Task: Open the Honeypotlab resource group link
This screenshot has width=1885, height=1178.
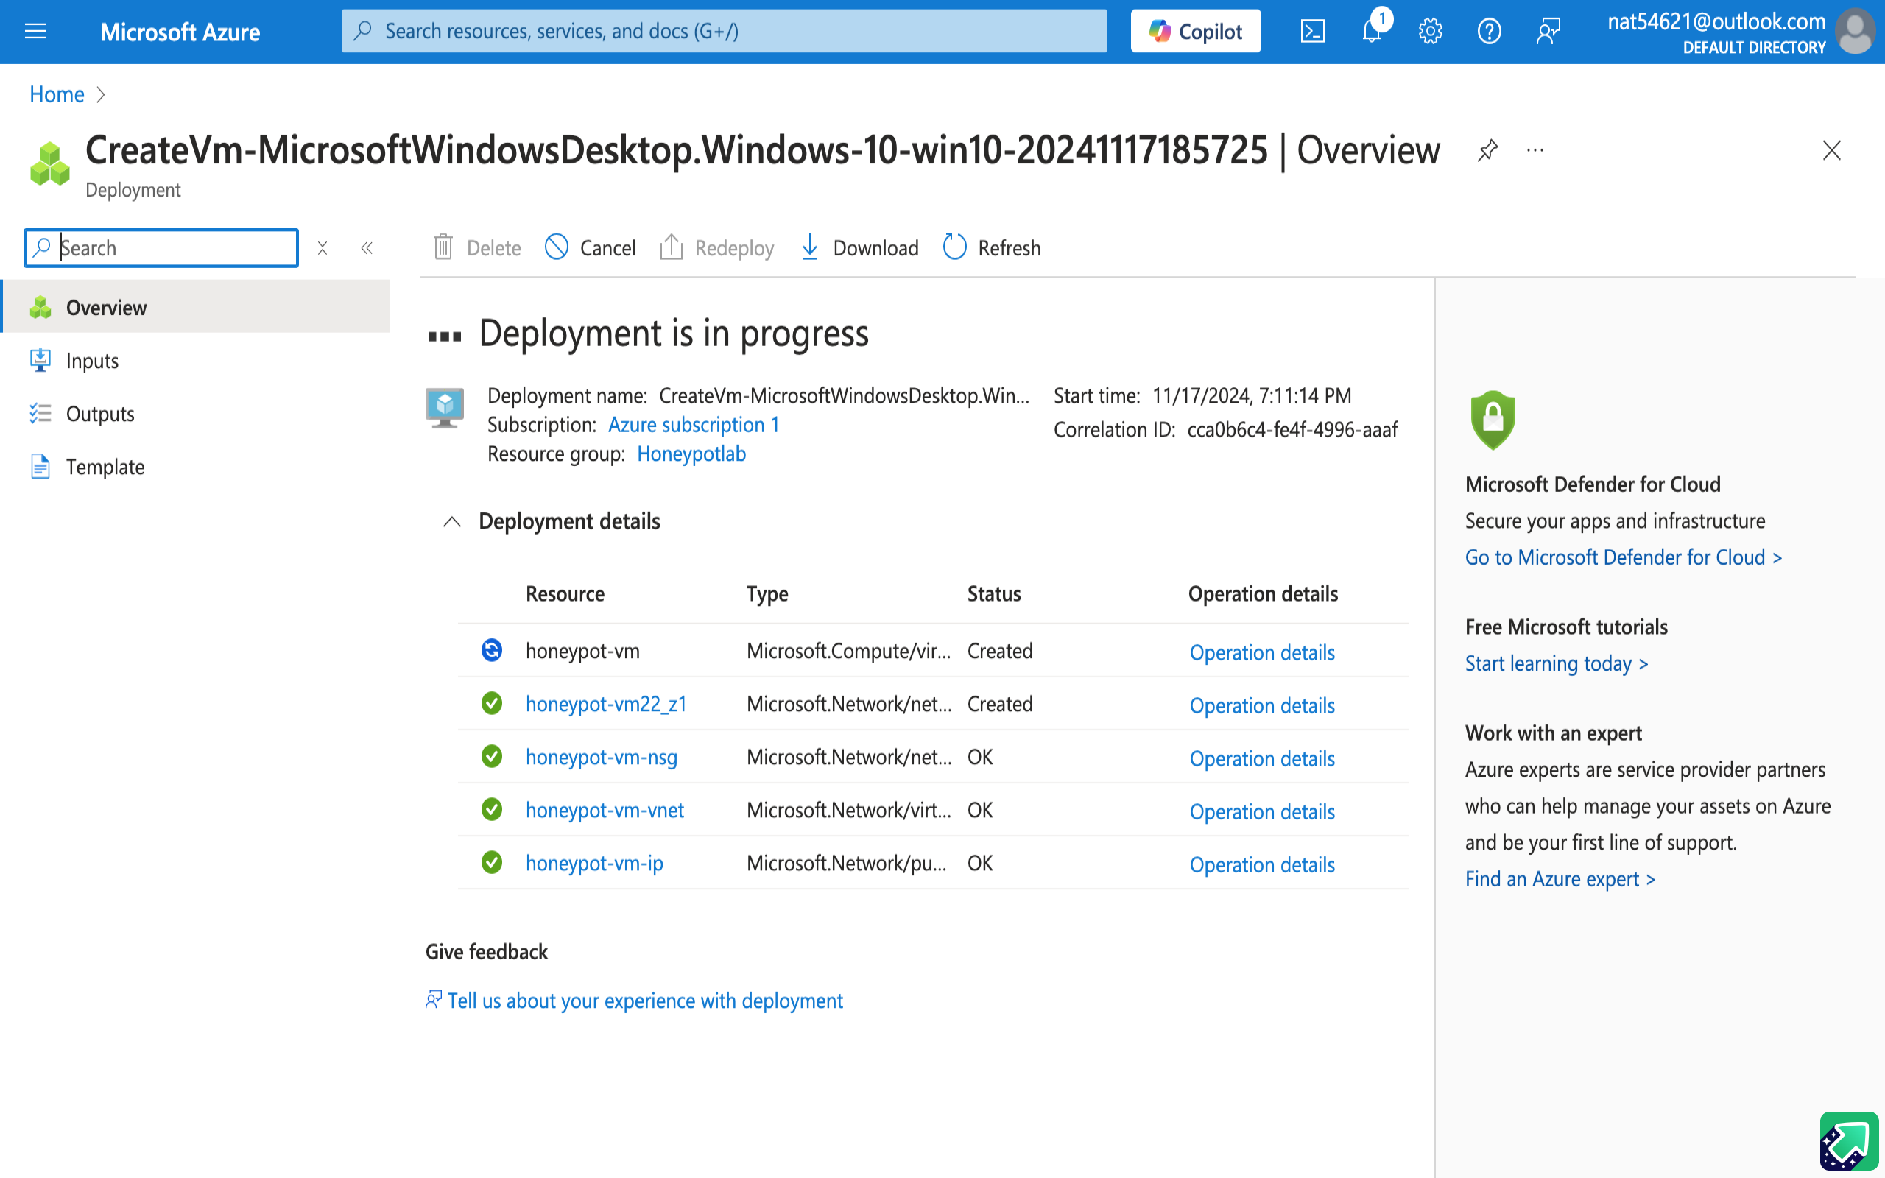Action: tap(691, 454)
